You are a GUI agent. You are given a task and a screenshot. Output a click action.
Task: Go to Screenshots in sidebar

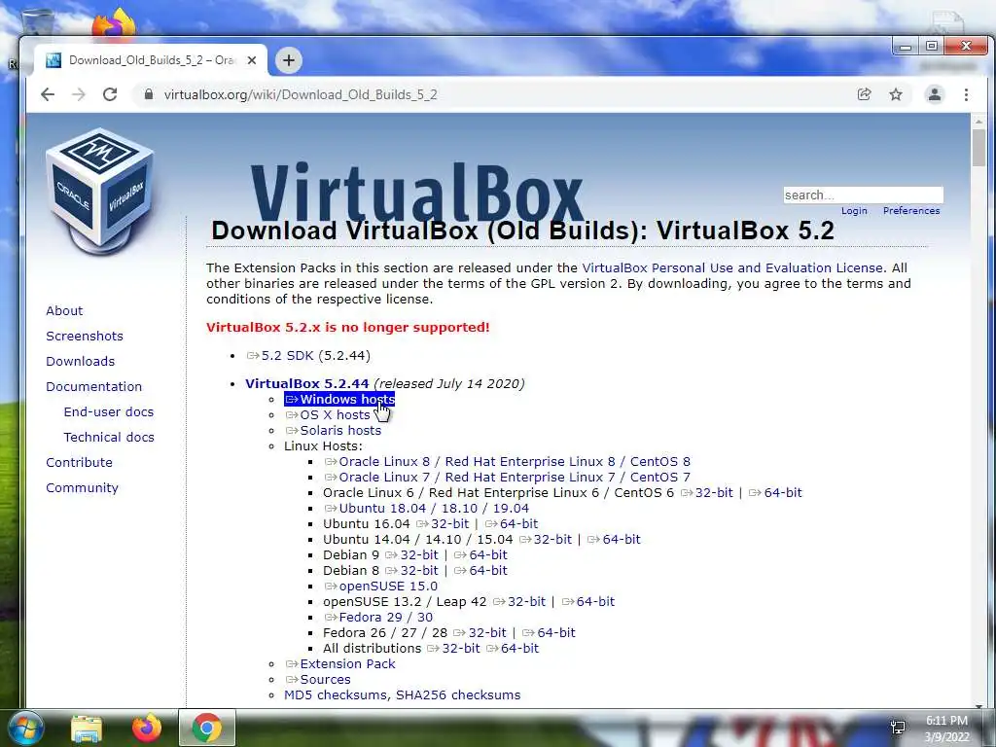click(85, 336)
